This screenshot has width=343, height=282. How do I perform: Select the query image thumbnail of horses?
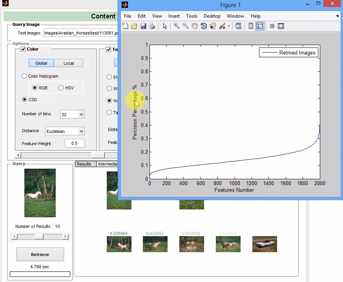click(40, 193)
